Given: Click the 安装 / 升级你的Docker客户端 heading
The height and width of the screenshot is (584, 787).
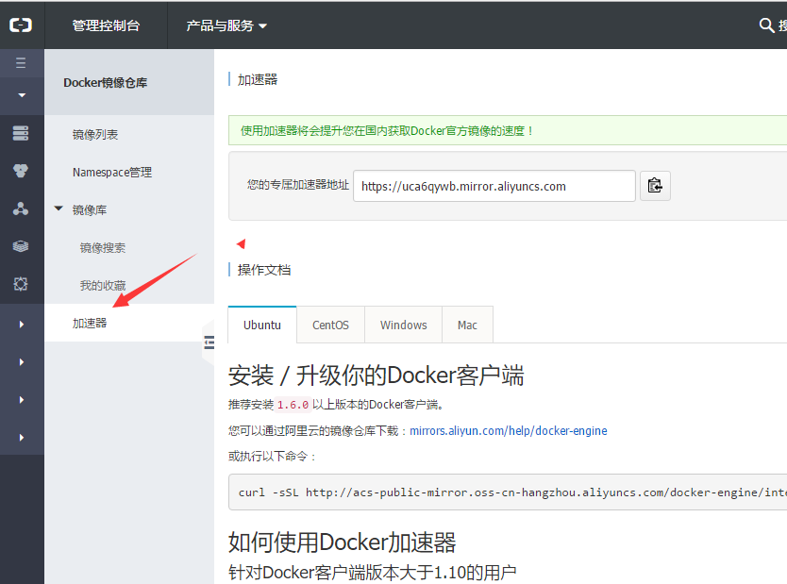Looking at the screenshot, I should 376,375.
